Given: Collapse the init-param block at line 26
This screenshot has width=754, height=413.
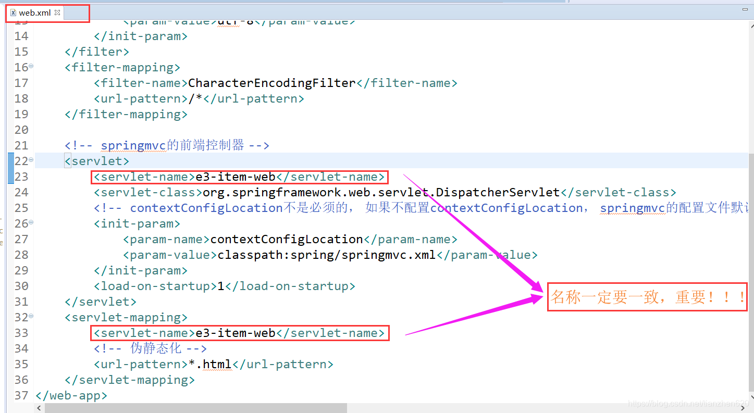Looking at the screenshot, I should [31, 222].
